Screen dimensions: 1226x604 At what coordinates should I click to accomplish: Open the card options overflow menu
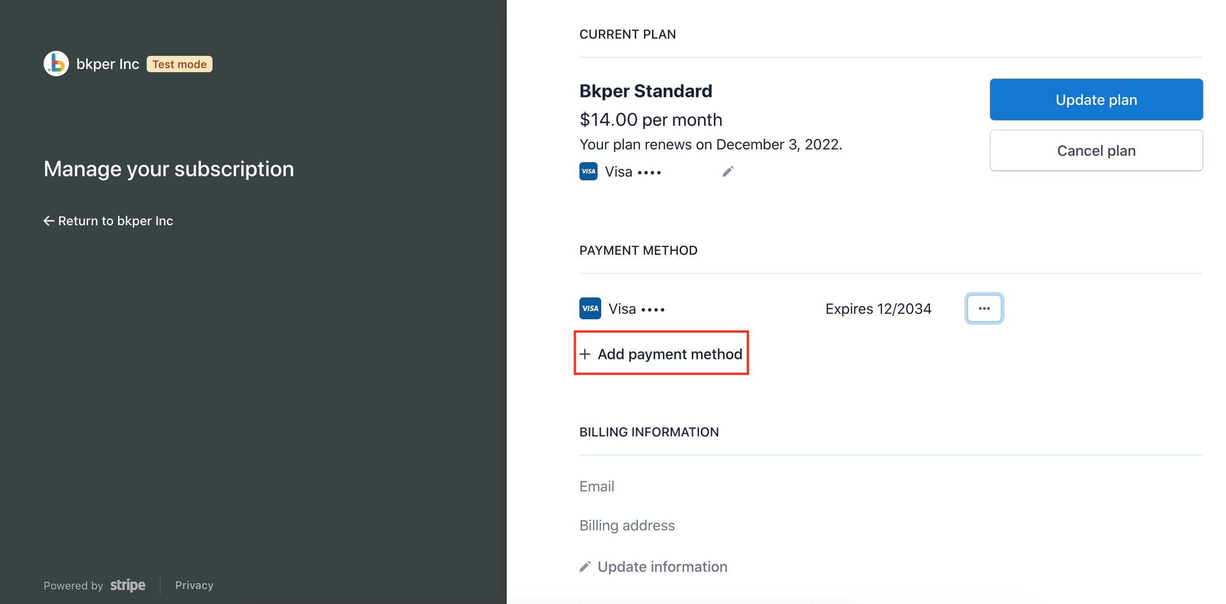pos(984,308)
